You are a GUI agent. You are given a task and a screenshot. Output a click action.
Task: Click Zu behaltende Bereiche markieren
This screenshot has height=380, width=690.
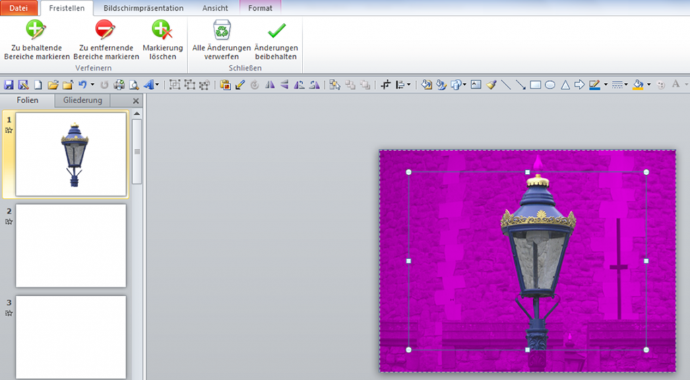pos(36,40)
